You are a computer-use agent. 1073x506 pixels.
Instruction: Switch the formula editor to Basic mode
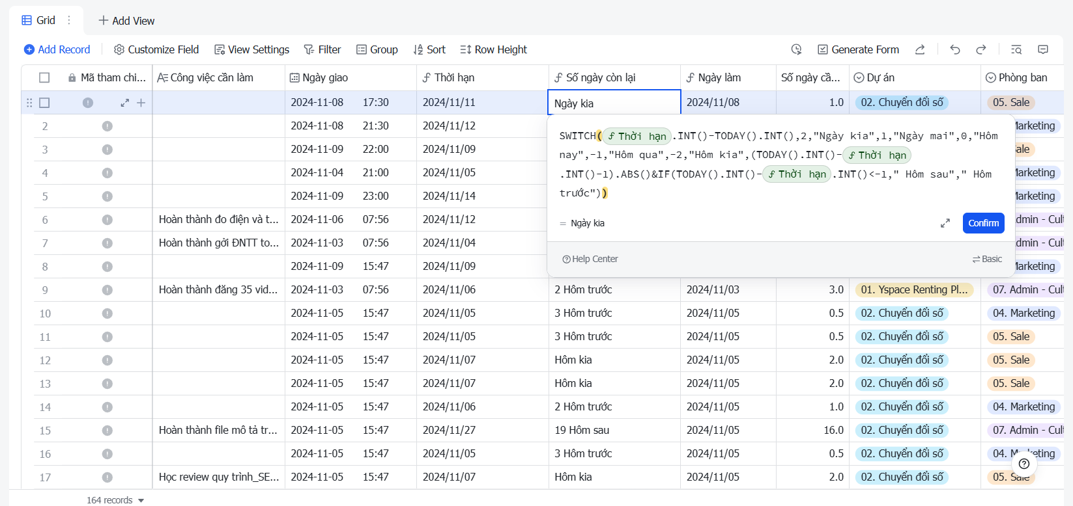click(x=987, y=259)
